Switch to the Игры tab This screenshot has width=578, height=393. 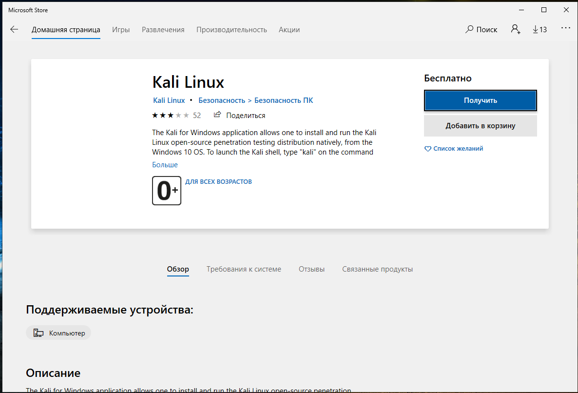(x=121, y=29)
